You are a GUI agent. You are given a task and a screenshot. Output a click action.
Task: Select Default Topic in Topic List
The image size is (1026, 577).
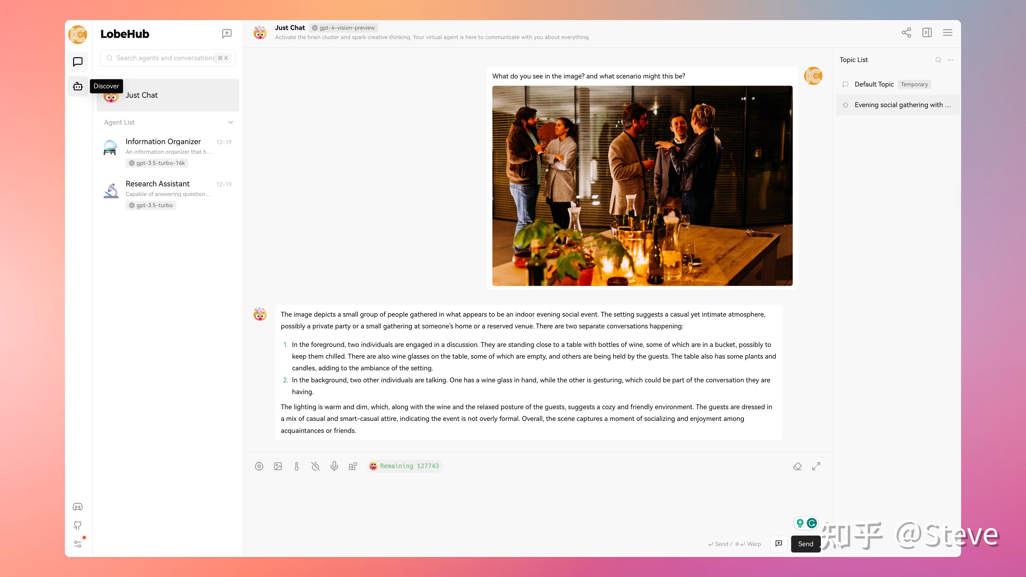pos(874,84)
